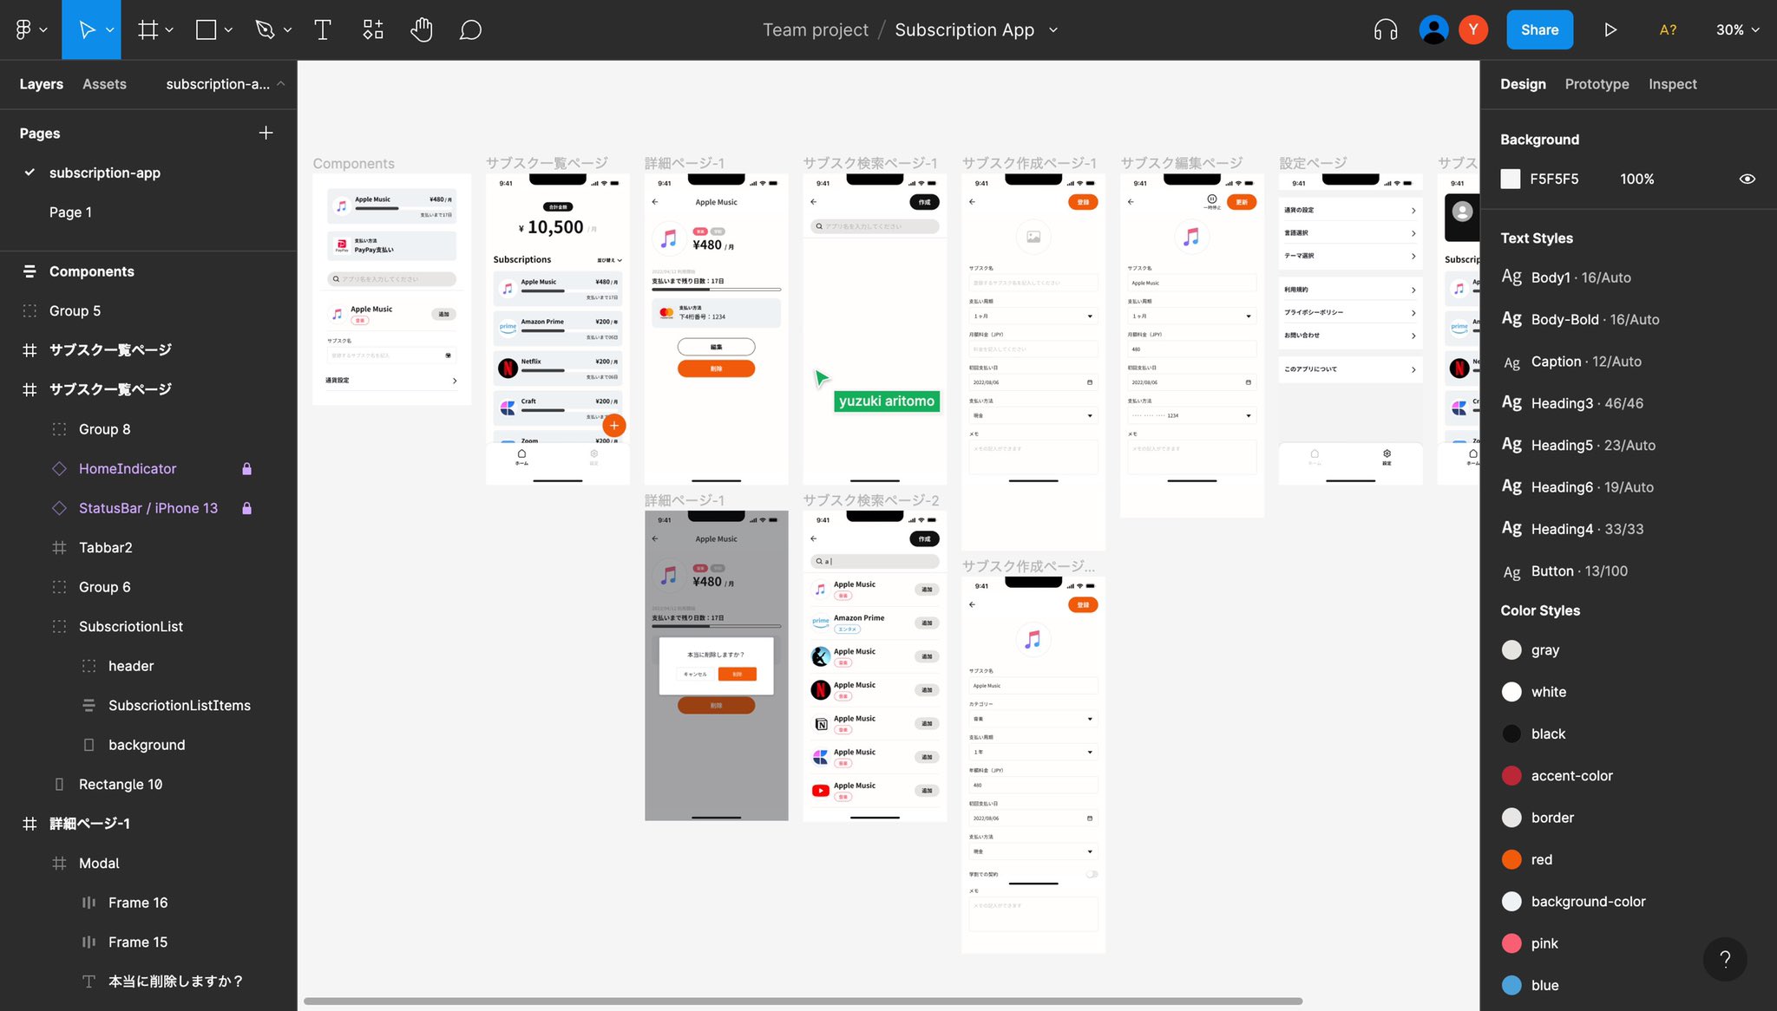Start audio conversation with headphones icon
Viewport: 1777px width, 1011px height.
pyautogui.click(x=1386, y=30)
